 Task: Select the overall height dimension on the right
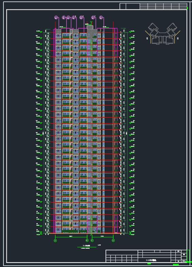coord(127,133)
